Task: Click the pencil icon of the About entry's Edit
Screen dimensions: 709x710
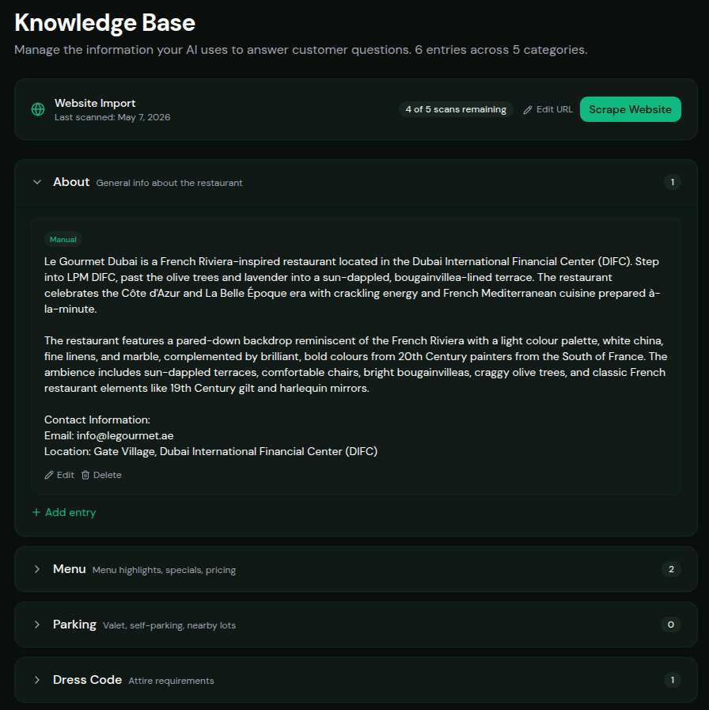Action: point(49,475)
